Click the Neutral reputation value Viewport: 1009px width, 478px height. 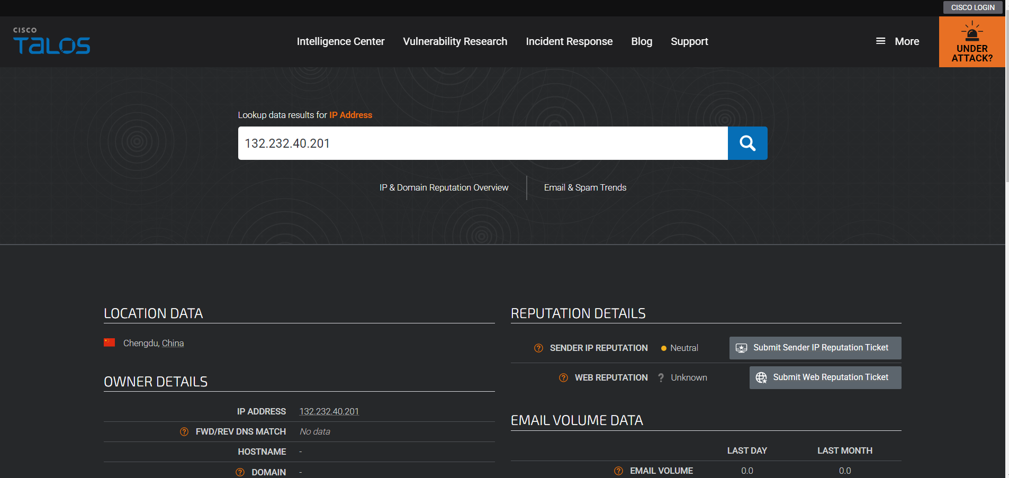[684, 348]
